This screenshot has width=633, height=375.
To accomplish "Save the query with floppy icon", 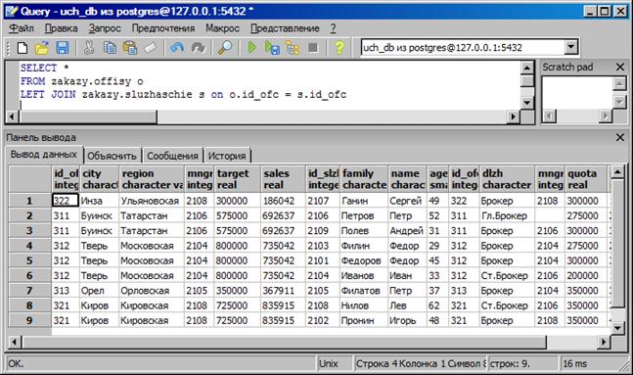I will click(63, 48).
